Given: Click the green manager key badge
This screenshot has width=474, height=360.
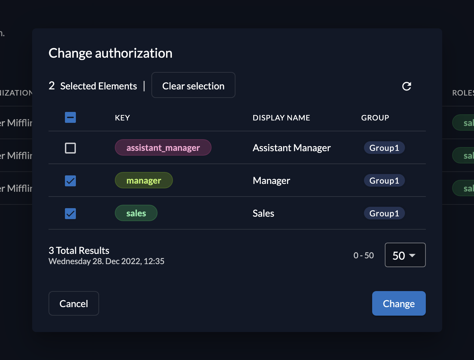Looking at the screenshot, I should pos(144,180).
